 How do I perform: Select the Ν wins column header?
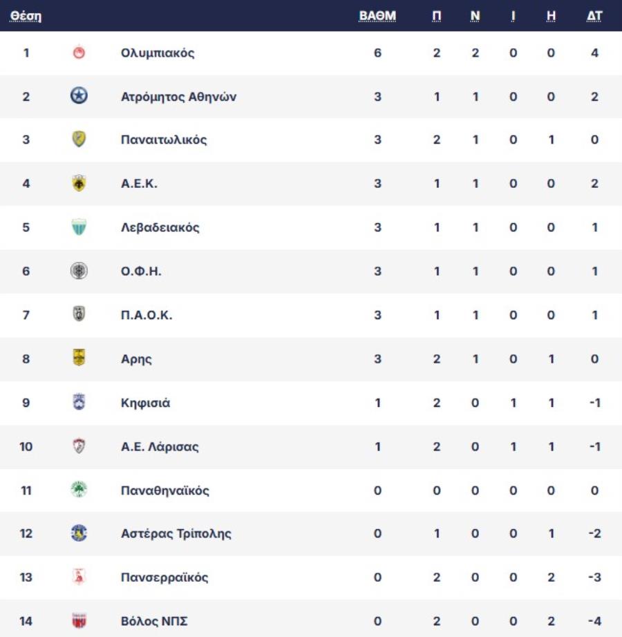click(475, 16)
